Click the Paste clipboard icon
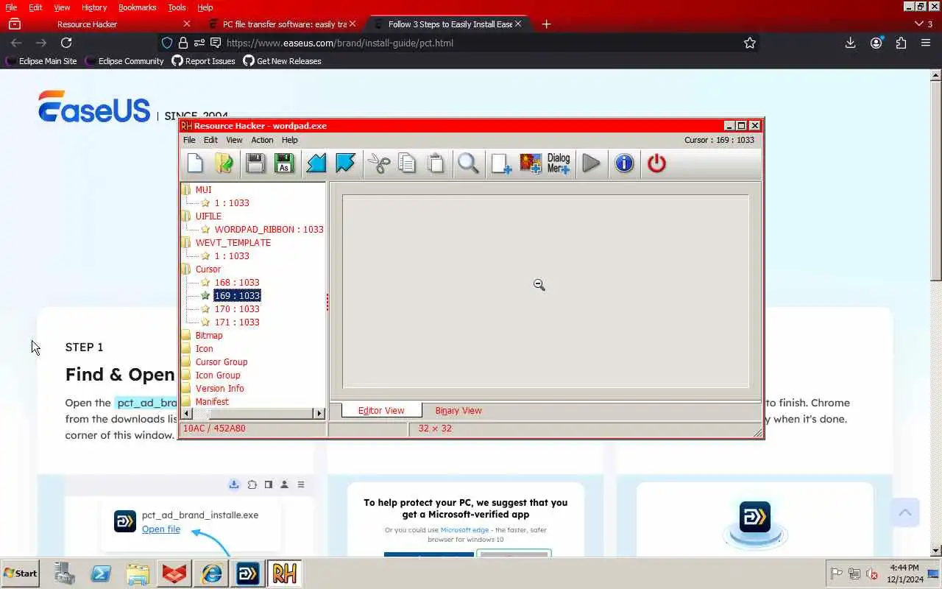Viewport: 942px width, 589px height. [436, 163]
